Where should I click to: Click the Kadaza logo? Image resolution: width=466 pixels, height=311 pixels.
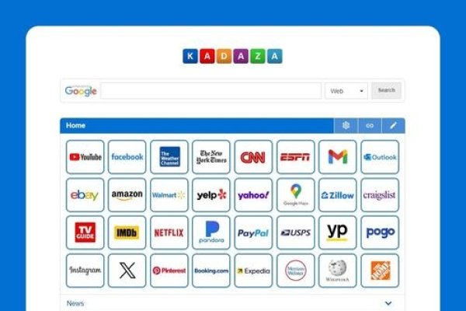pos(232,56)
